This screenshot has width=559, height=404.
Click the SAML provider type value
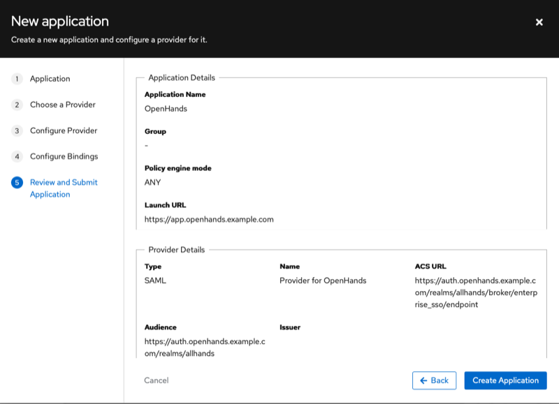pyautogui.click(x=155, y=280)
